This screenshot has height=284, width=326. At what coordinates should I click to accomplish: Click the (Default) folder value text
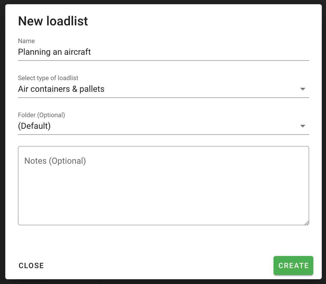tap(34, 126)
